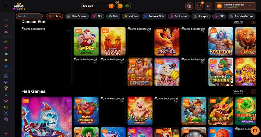The height and width of the screenshot is (137, 261).
Task: Open the hamburger menu icon
Action: pos(6,6)
